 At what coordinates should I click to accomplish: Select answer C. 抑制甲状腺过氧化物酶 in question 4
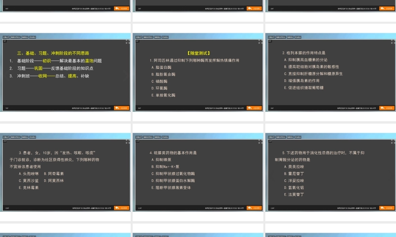point(173,173)
